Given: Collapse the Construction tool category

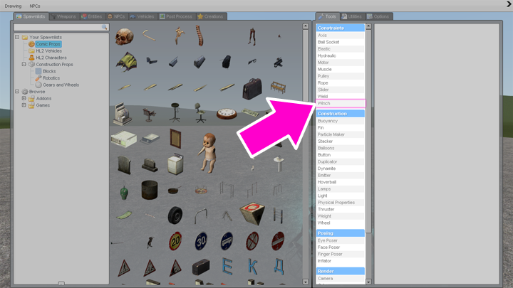Looking at the screenshot, I should (341, 113).
